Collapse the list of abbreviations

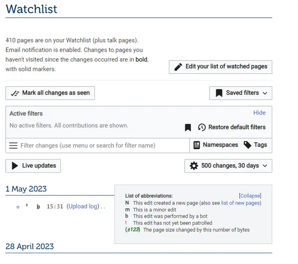pos(250,196)
